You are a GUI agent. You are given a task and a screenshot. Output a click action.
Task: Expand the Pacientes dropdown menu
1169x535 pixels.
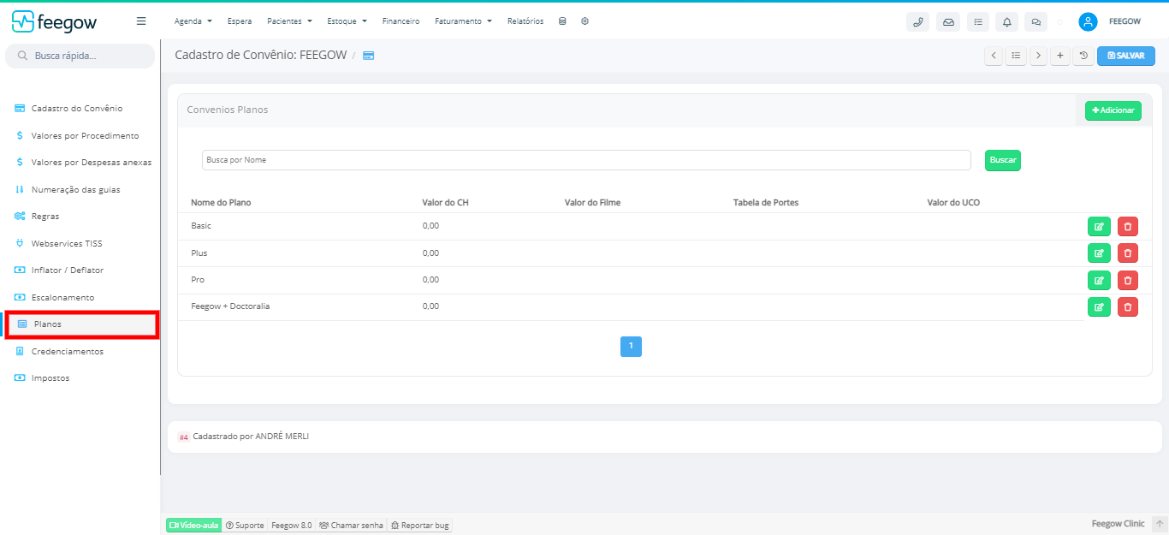point(289,21)
